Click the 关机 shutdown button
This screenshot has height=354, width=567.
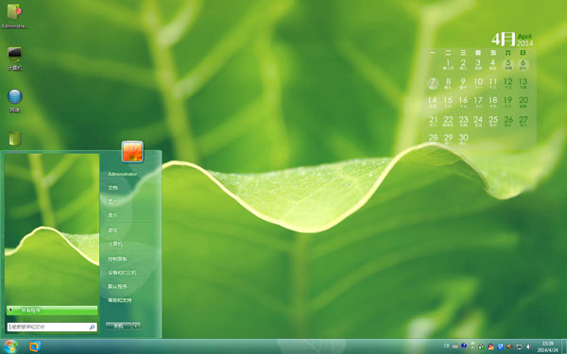click(118, 326)
